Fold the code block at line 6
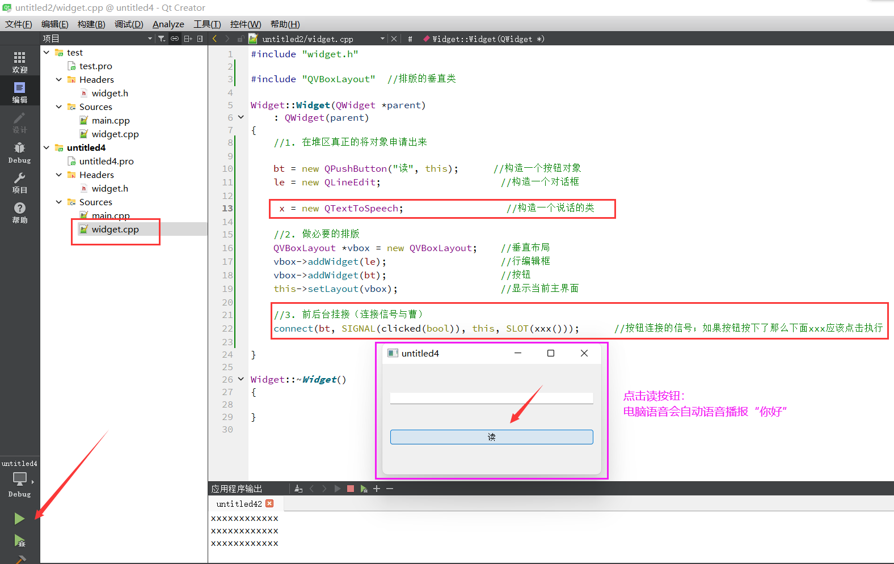The image size is (894, 564). pos(241,117)
